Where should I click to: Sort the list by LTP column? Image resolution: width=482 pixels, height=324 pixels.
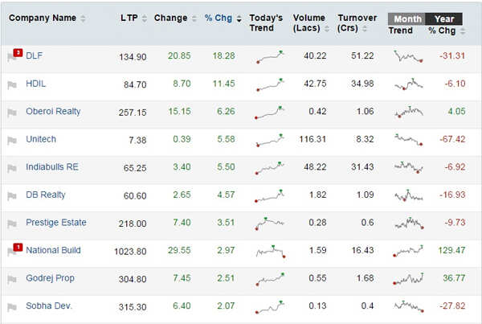[x=133, y=18]
